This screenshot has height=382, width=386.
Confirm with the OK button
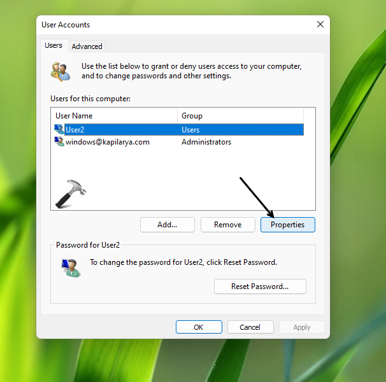point(199,327)
